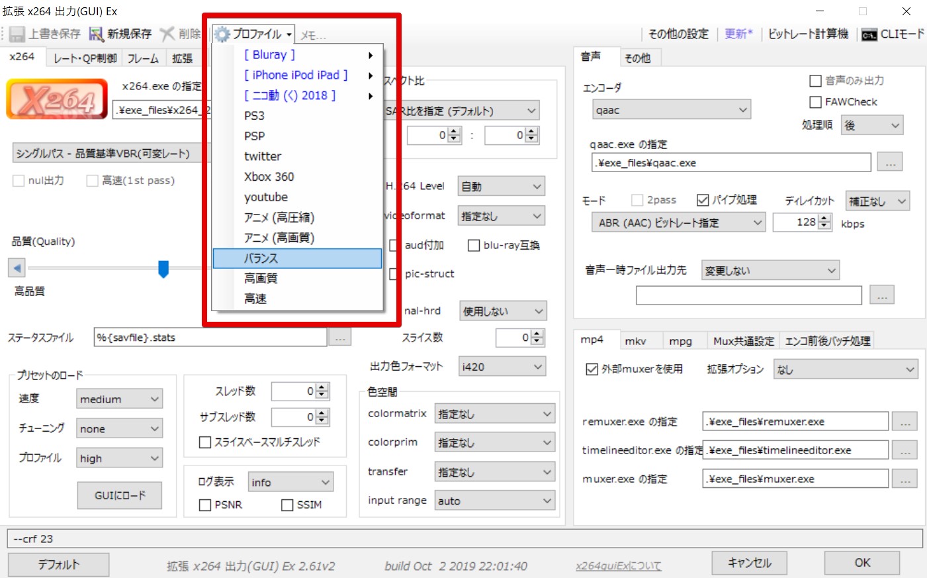Click the デフォルト button
This screenshot has width=927, height=578.
tap(59, 565)
